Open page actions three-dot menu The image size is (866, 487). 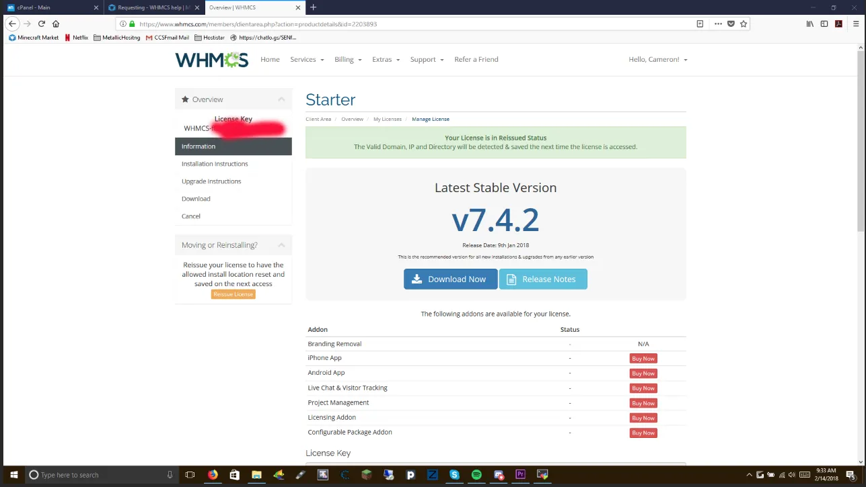pos(718,24)
